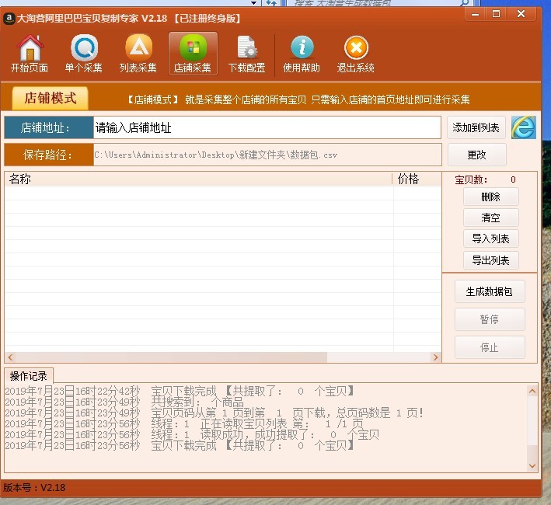This screenshot has height=505, width=551.
Task: Select the 操作记录 tab
Action: tap(29, 376)
